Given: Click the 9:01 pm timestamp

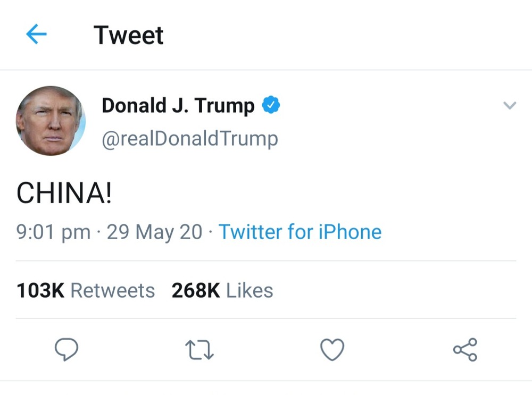Looking at the screenshot, I should (x=53, y=232).
